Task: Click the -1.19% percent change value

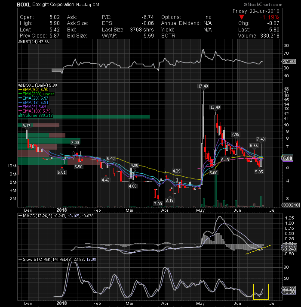Action: click(x=269, y=17)
